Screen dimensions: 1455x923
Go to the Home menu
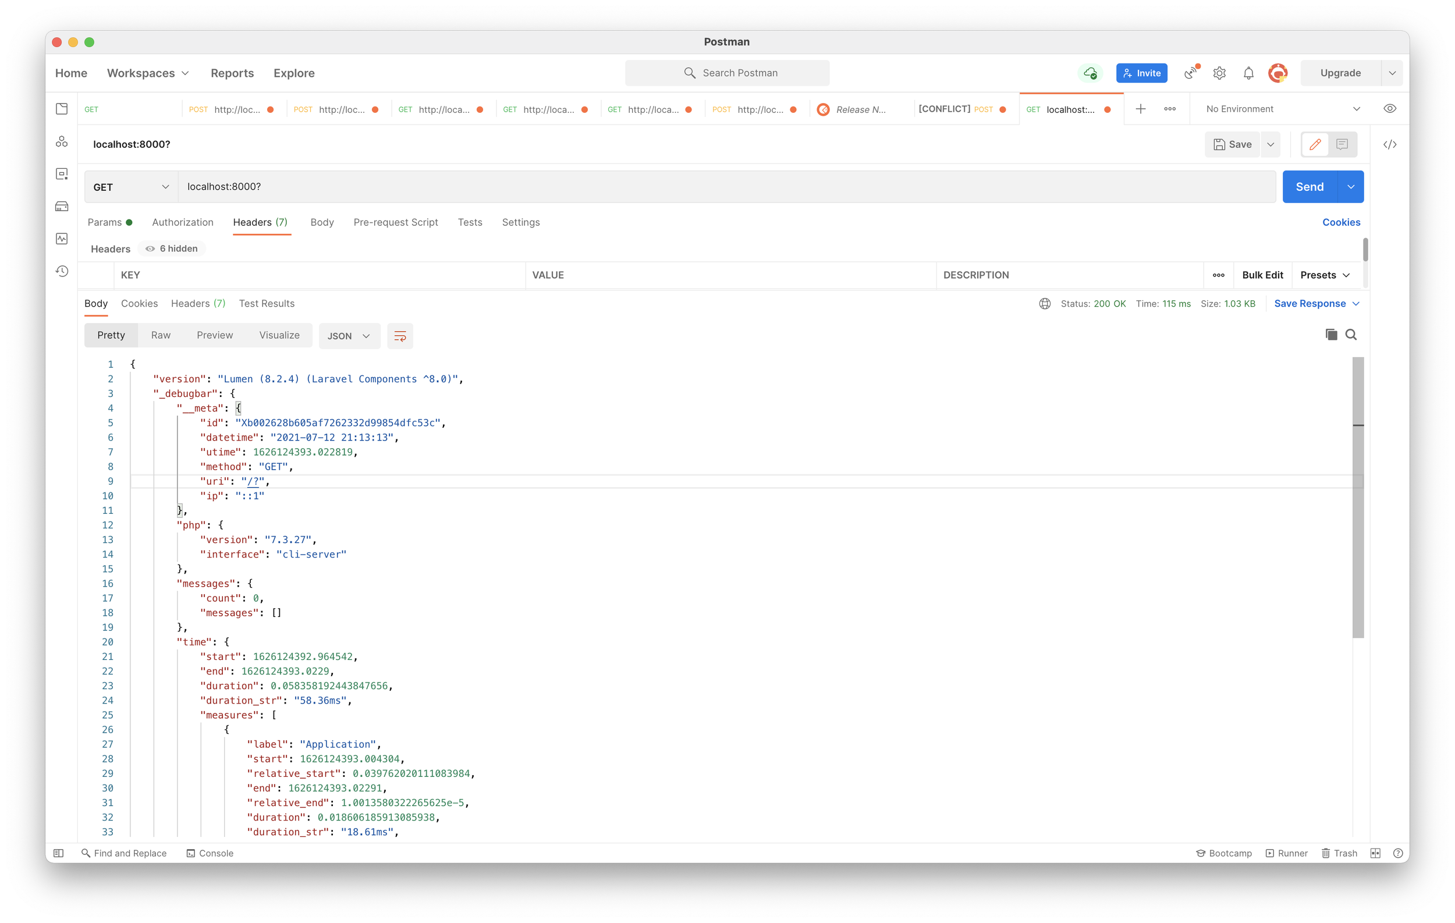[x=72, y=73]
